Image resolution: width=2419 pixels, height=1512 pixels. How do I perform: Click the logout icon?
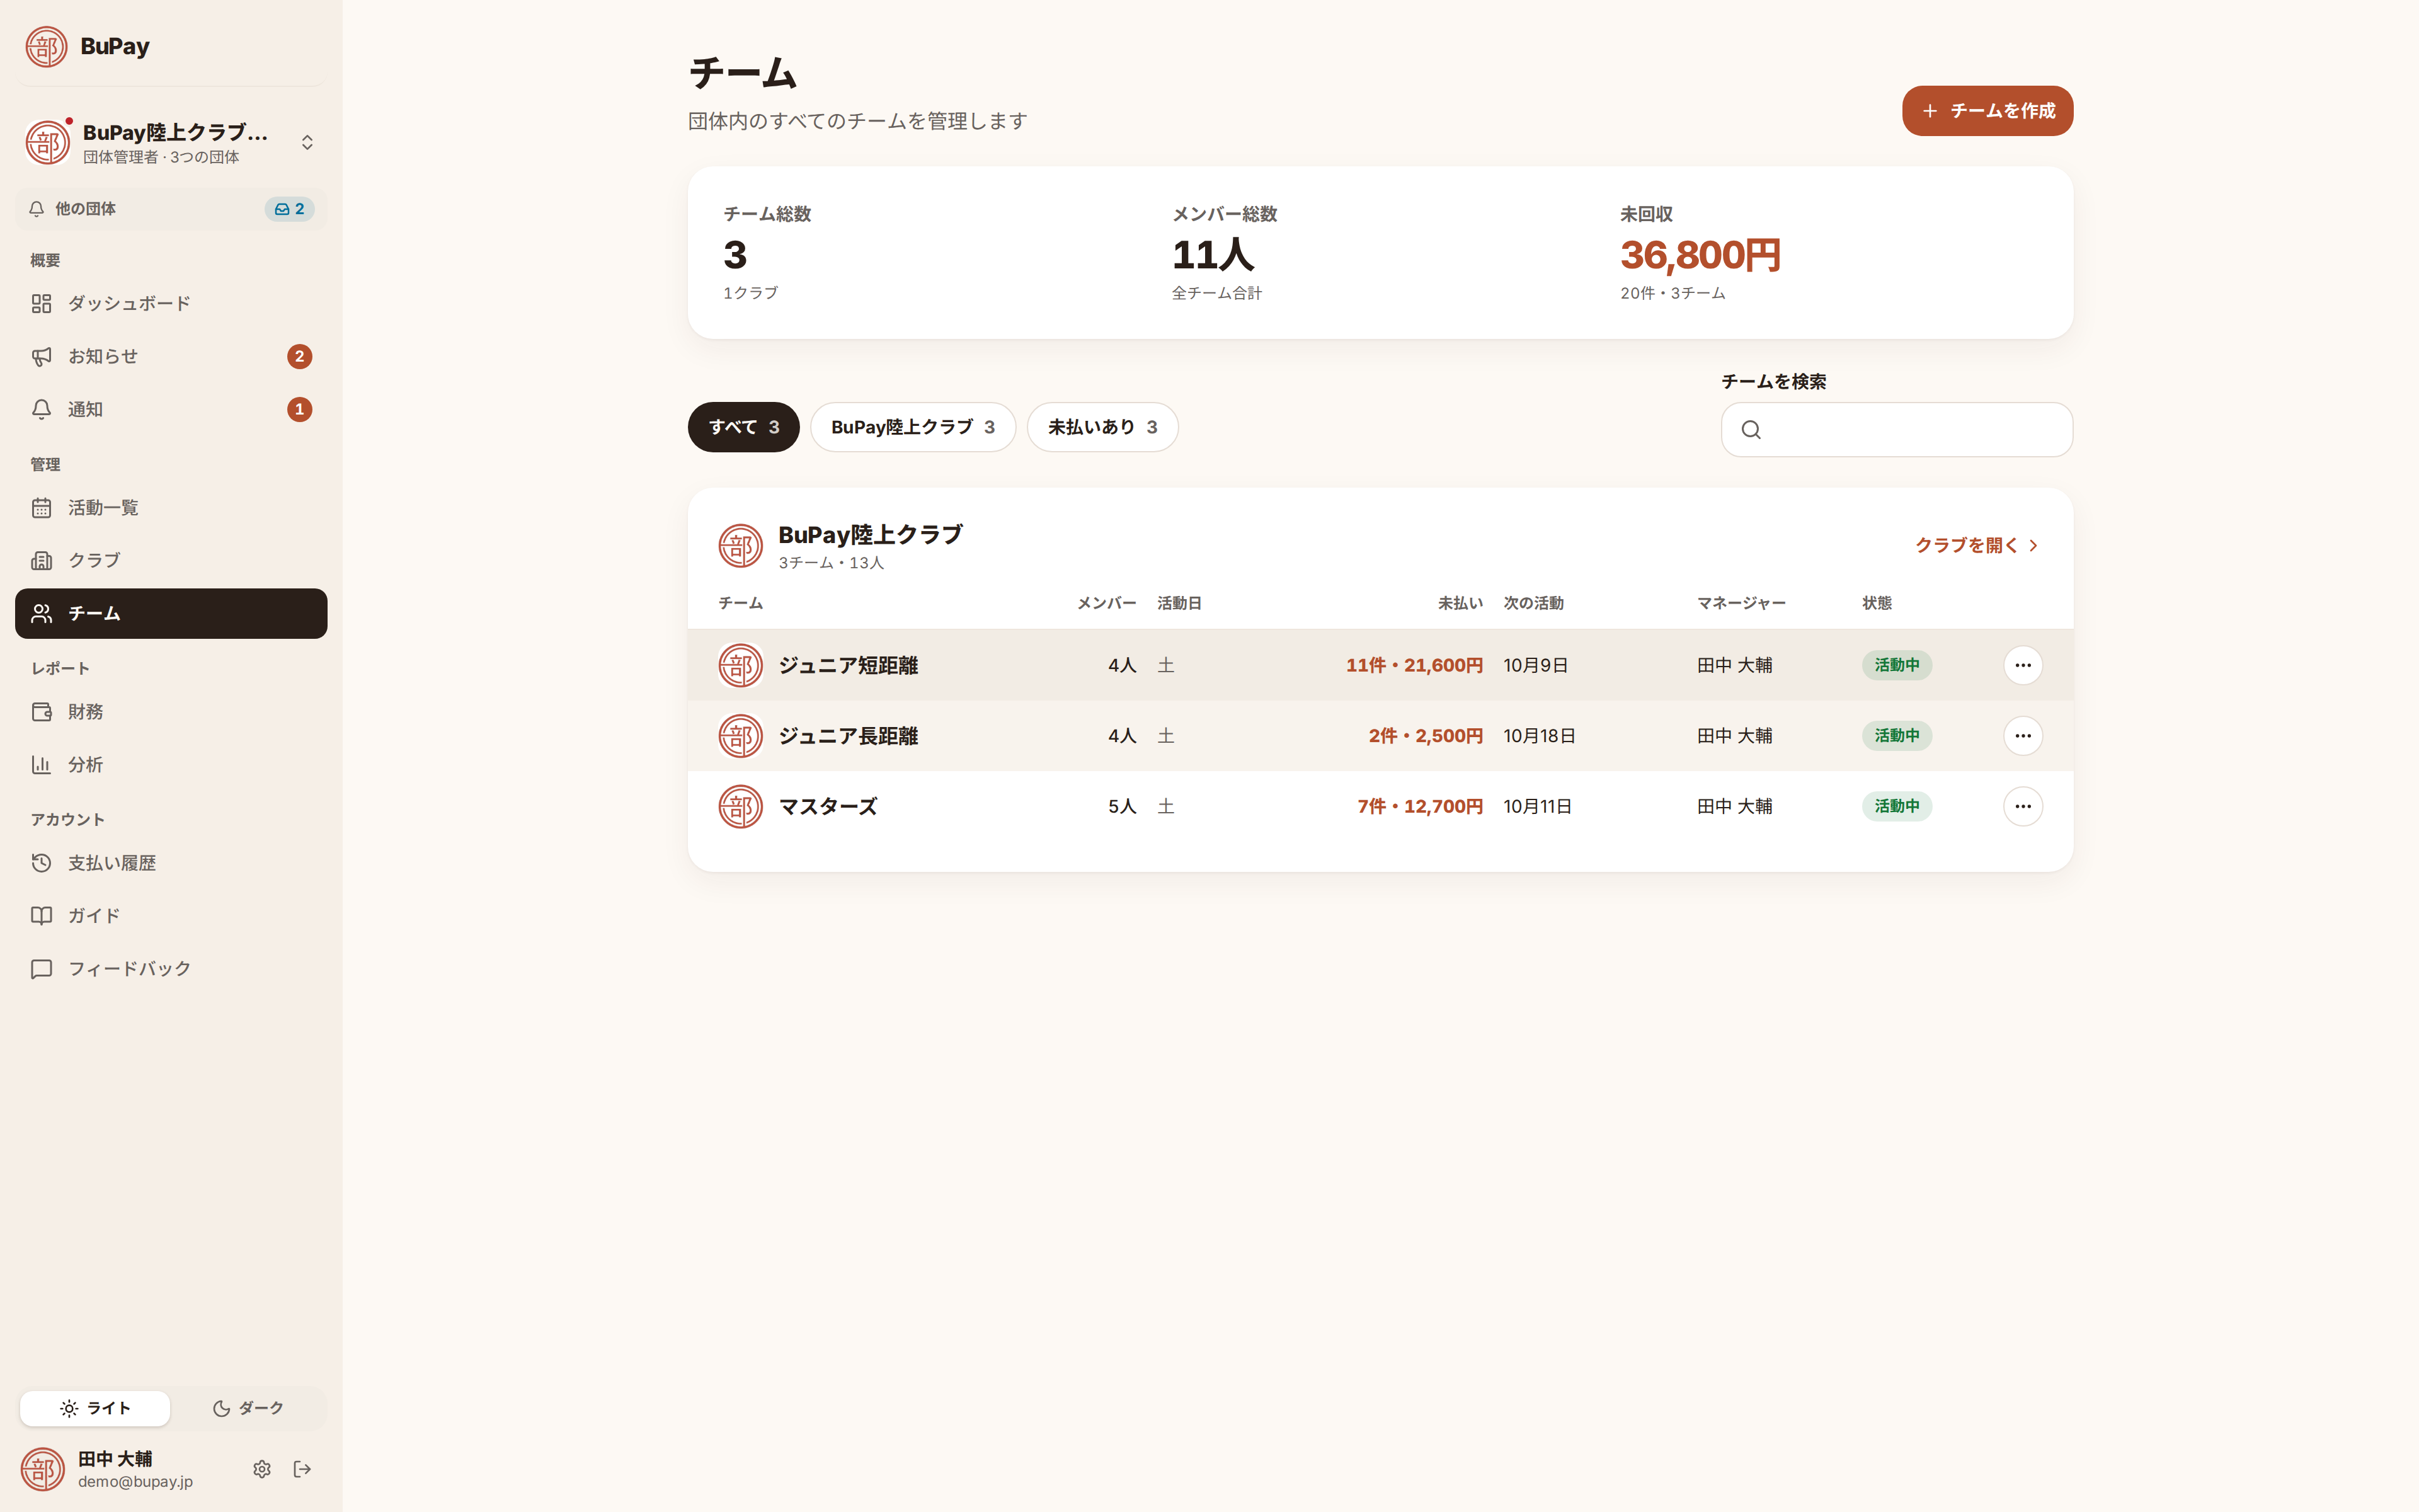(303, 1469)
